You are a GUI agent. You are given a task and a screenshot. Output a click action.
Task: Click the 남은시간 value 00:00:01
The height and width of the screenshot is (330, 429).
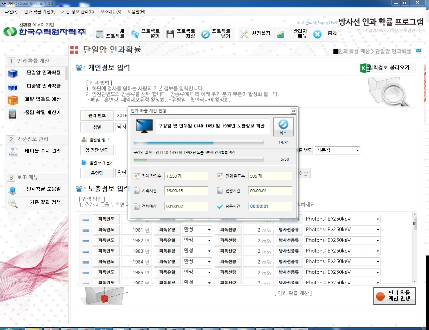tap(270, 206)
